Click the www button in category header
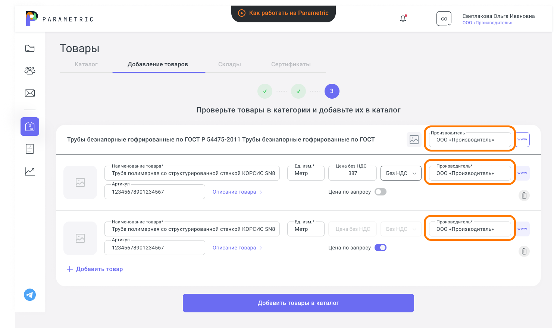Viewport: 554px width, 328px height. pyautogui.click(x=522, y=140)
